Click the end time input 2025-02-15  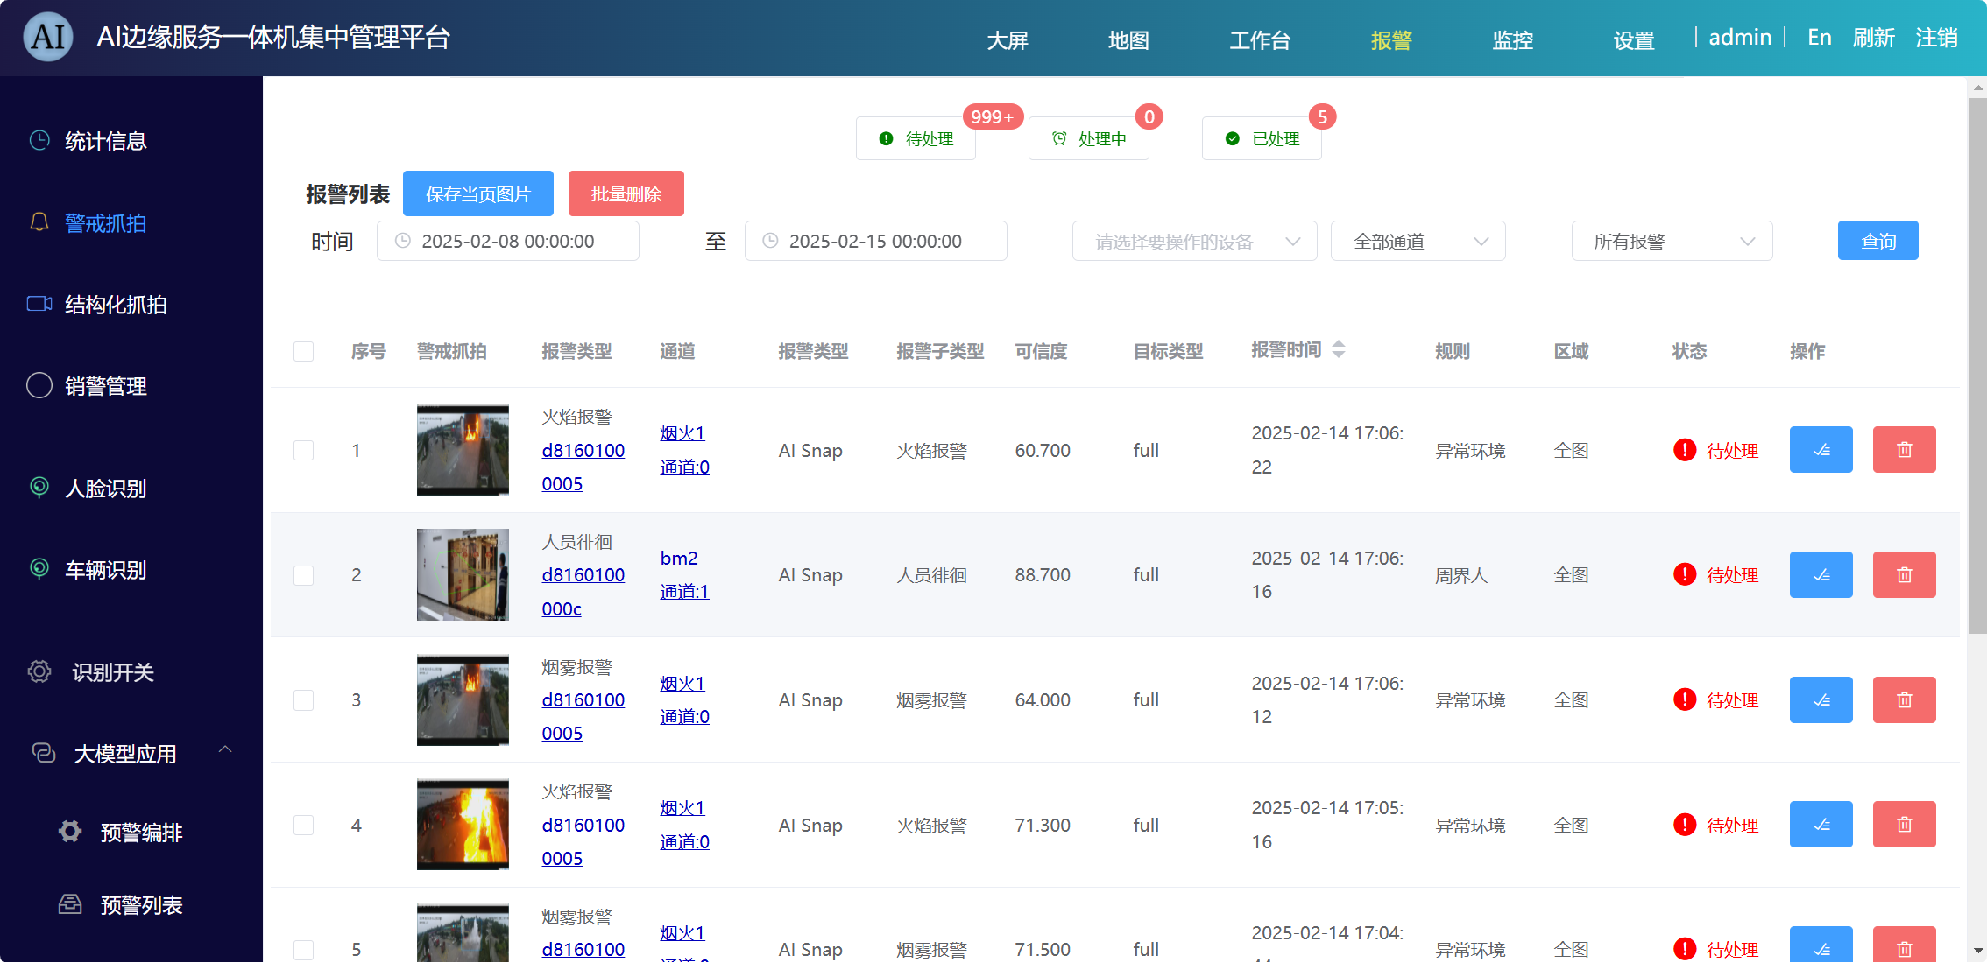click(x=876, y=241)
